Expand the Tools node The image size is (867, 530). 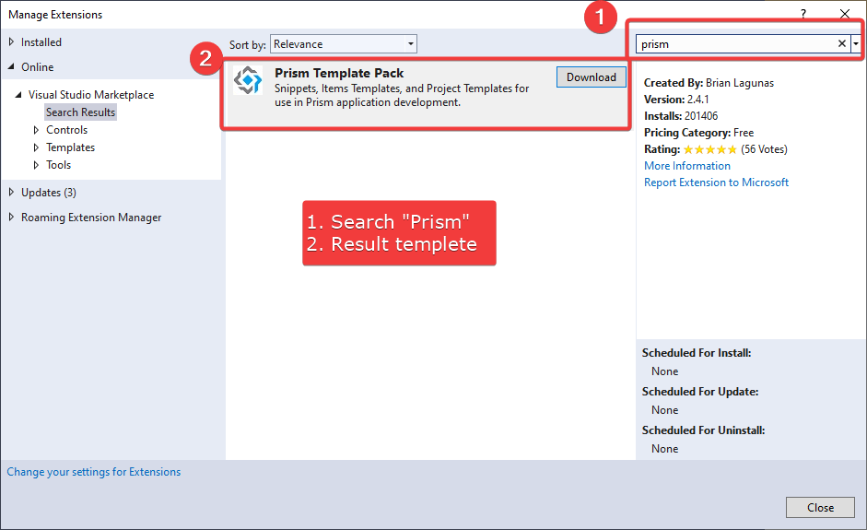pos(36,165)
